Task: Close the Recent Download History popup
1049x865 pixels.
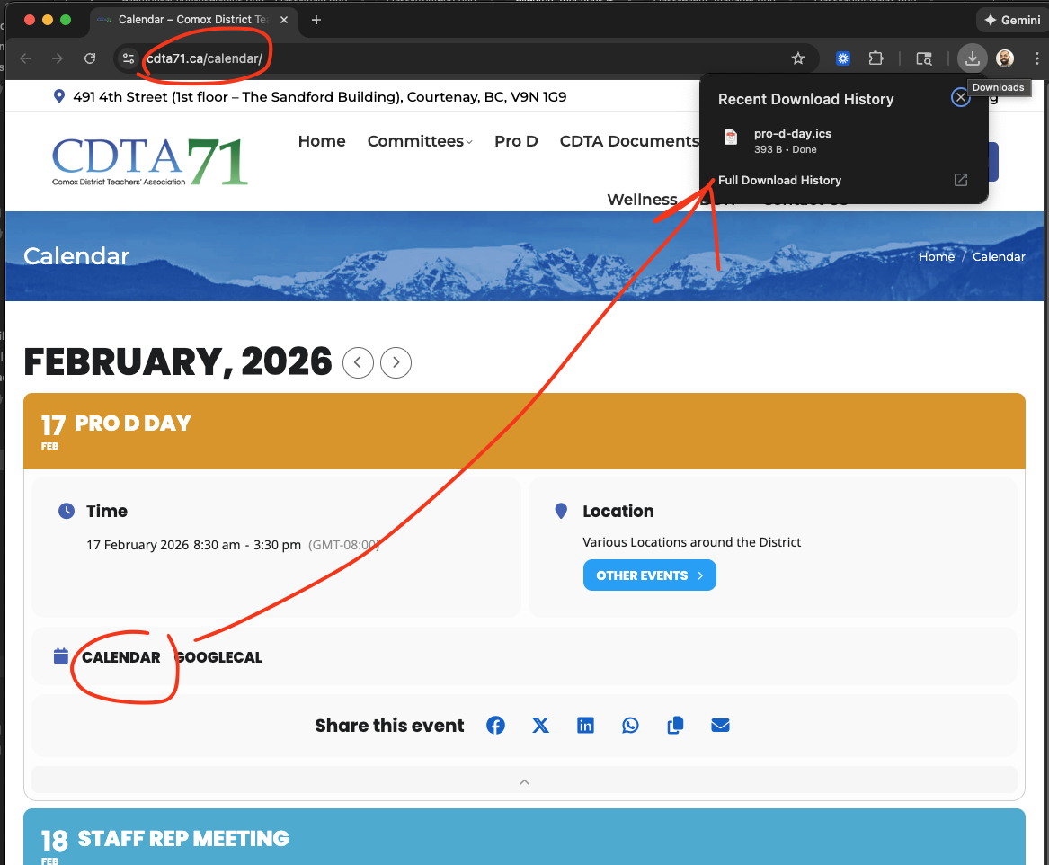Action: click(961, 98)
